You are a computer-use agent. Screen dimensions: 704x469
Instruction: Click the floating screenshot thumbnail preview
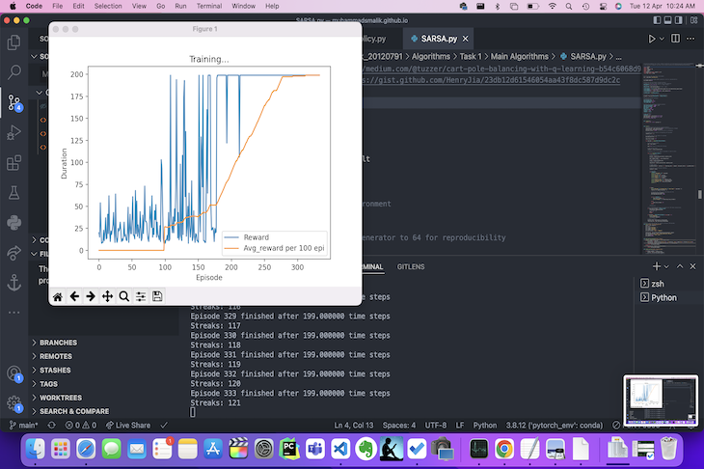[x=660, y=400]
